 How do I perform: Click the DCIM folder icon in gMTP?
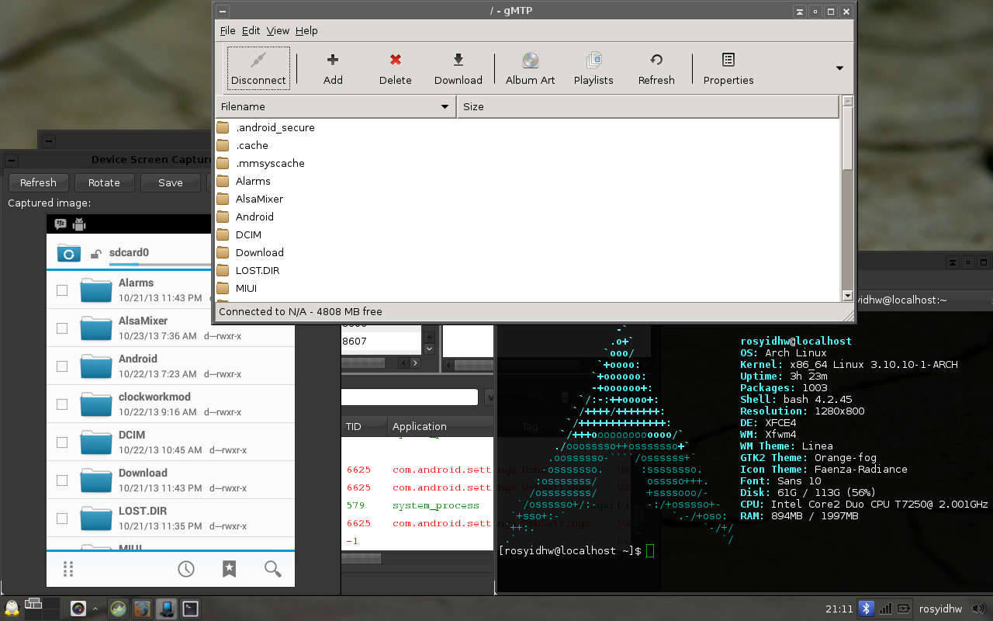[223, 234]
